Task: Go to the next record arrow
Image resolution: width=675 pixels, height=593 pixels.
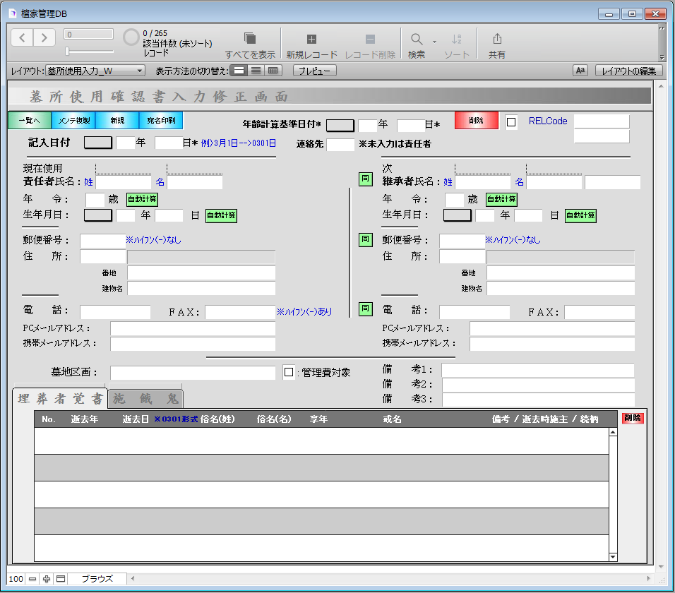Action: [x=44, y=38]
